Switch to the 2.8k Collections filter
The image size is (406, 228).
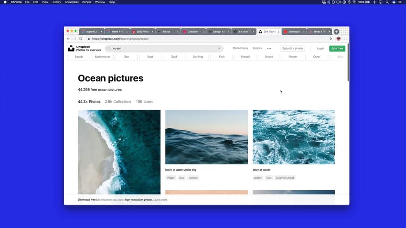pos(118,102)
